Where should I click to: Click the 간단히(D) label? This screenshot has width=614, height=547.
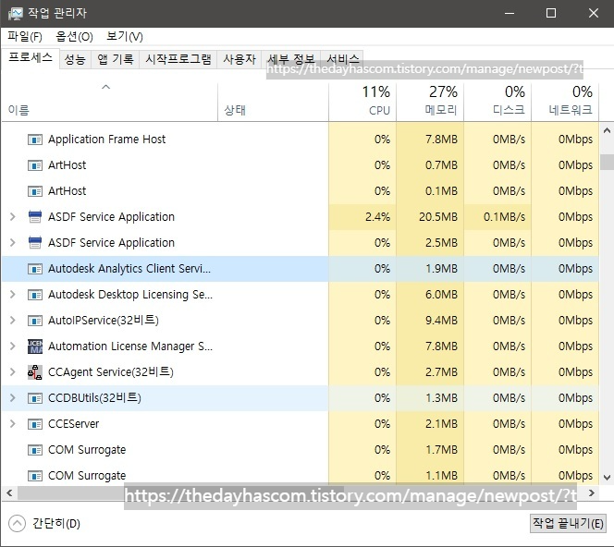pyautogui.click(x=56, y=524)
